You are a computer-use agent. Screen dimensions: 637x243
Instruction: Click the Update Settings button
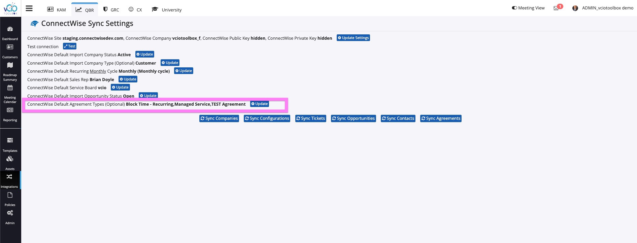click(x=353, y=38)
